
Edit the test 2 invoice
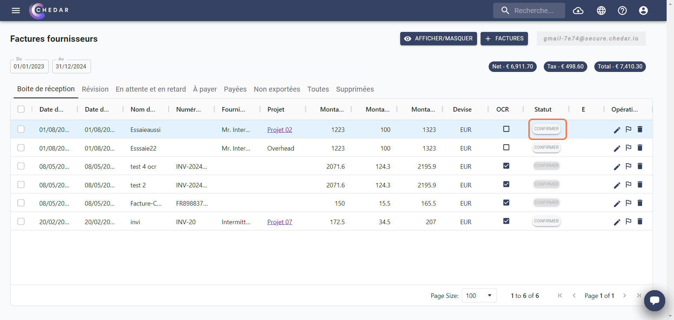click(617, 185)
